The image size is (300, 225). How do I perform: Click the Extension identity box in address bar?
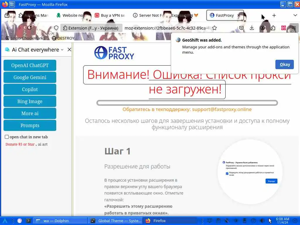91,28
